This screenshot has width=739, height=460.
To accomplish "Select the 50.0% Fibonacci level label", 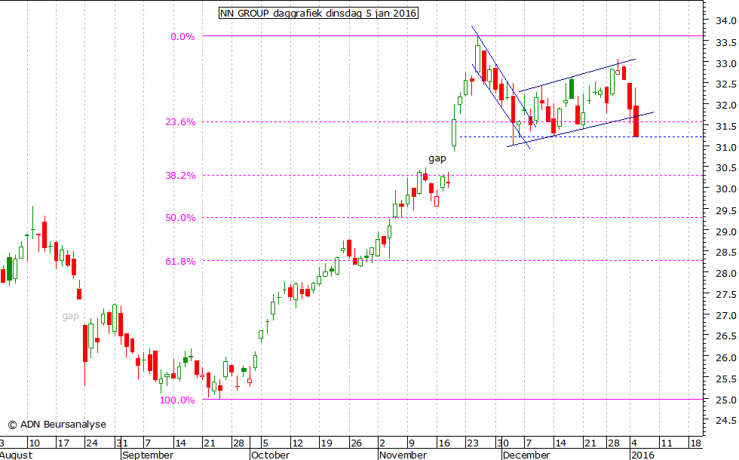I will pos(180,218).
